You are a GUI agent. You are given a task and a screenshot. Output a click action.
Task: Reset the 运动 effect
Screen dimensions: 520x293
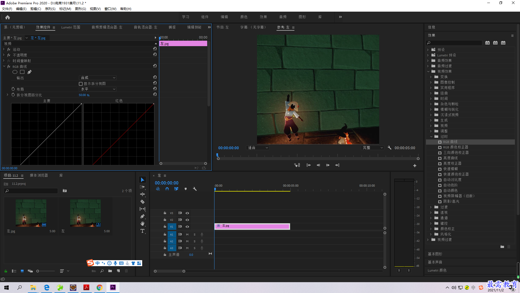tap(155, 49)
